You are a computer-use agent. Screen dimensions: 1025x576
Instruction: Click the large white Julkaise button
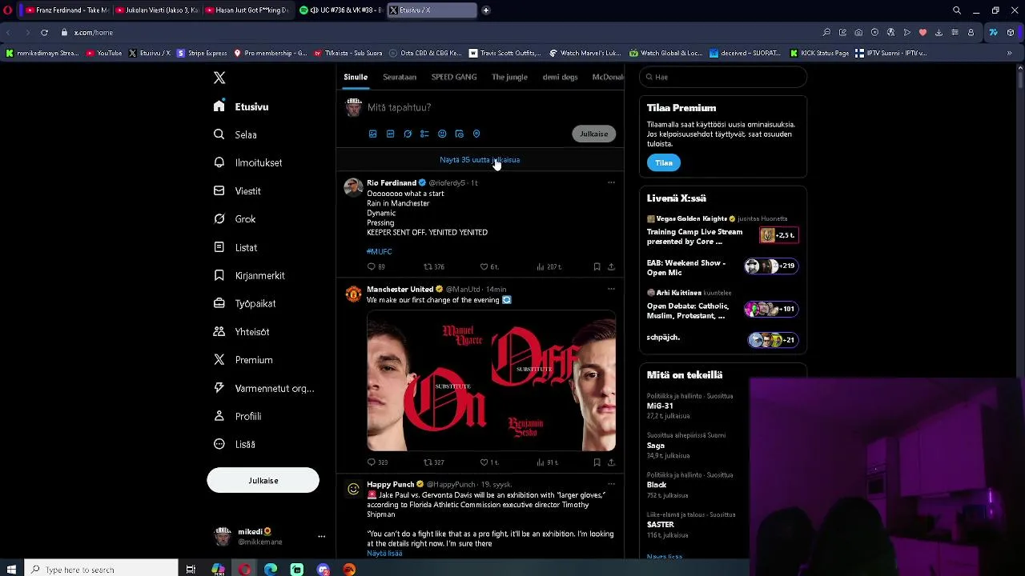tap(263, 480)
